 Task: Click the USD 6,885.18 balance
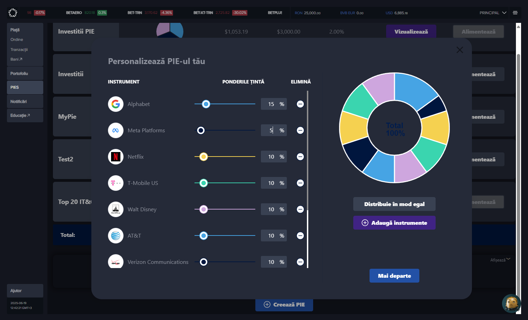[397, 13]
